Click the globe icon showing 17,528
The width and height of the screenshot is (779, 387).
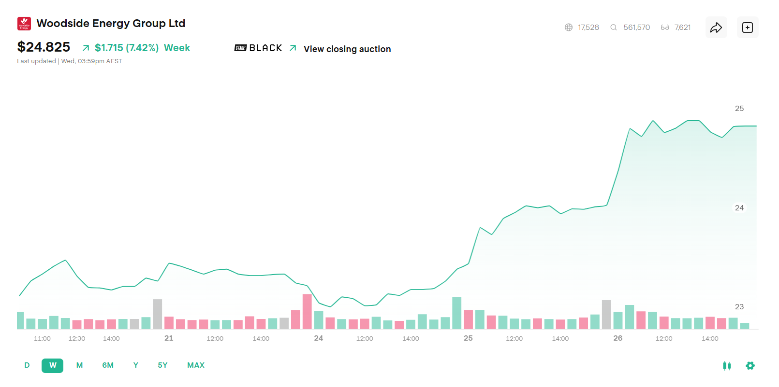[x=569, y=28]
